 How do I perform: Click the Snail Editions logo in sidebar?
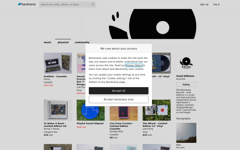click(x=186, y=63)
